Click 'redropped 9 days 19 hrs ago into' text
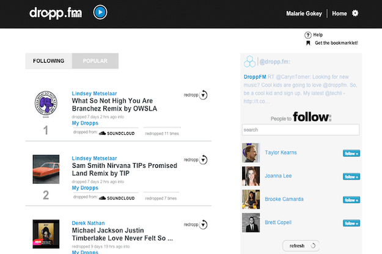 [101, 247]
